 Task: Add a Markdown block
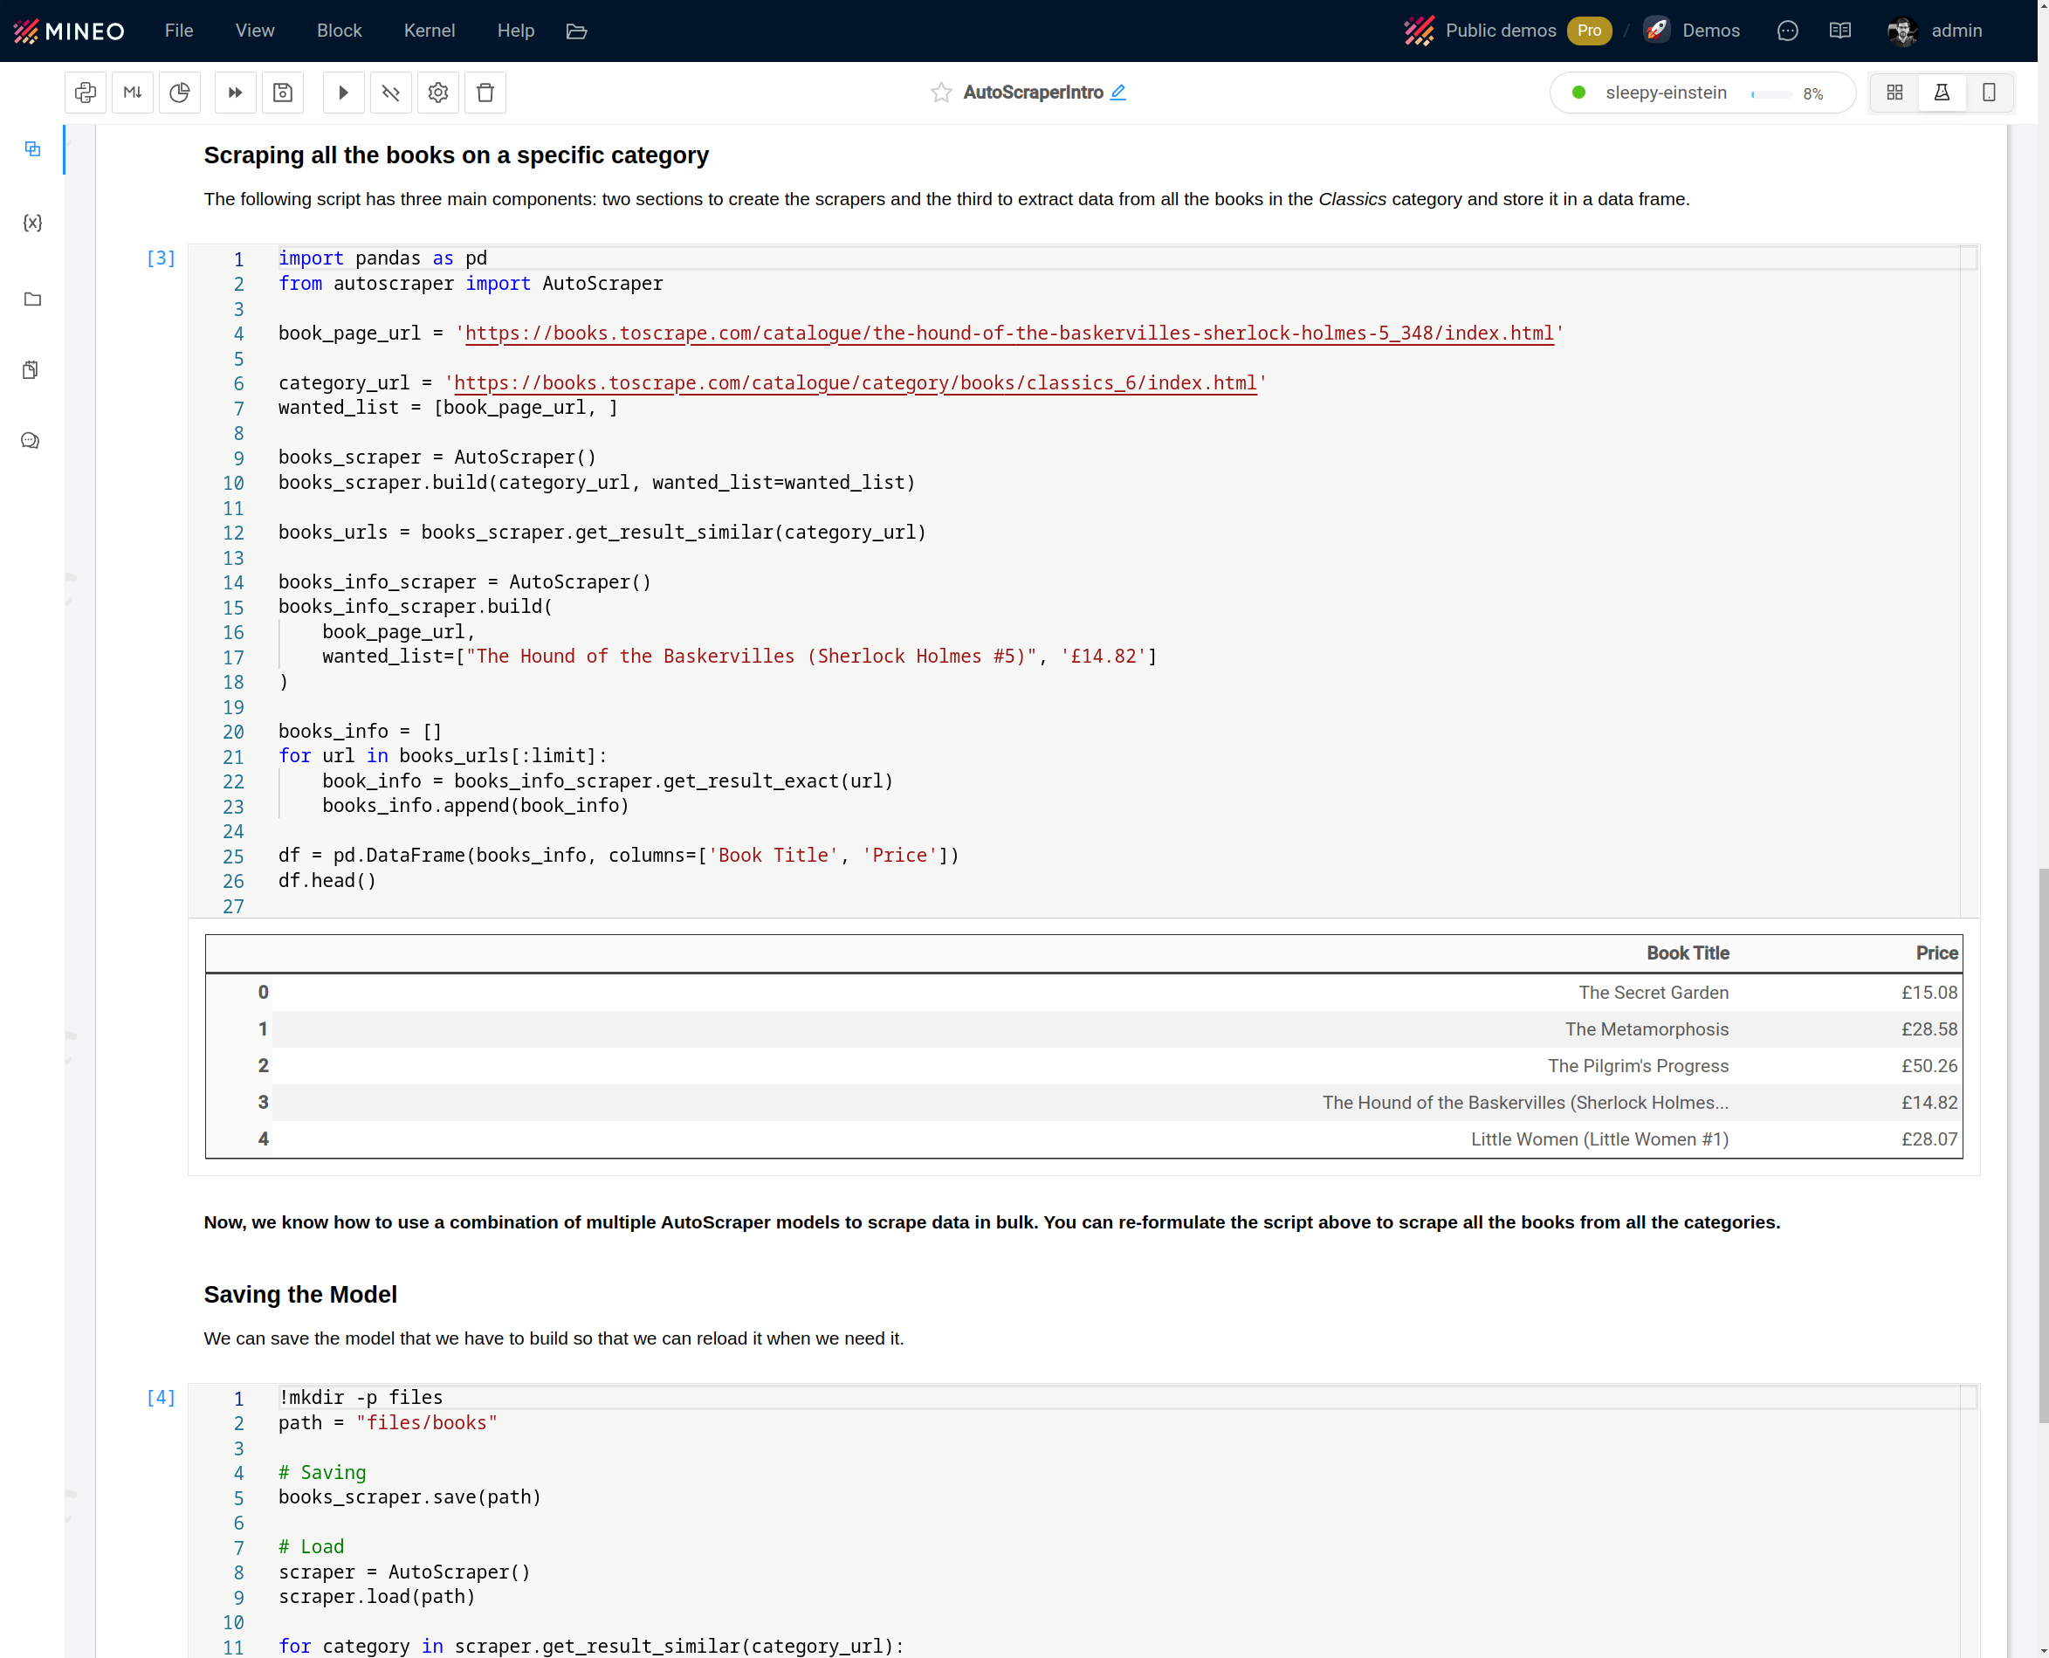pos(133,93)
